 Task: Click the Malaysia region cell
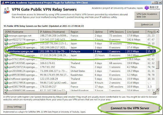coord(75,51)
